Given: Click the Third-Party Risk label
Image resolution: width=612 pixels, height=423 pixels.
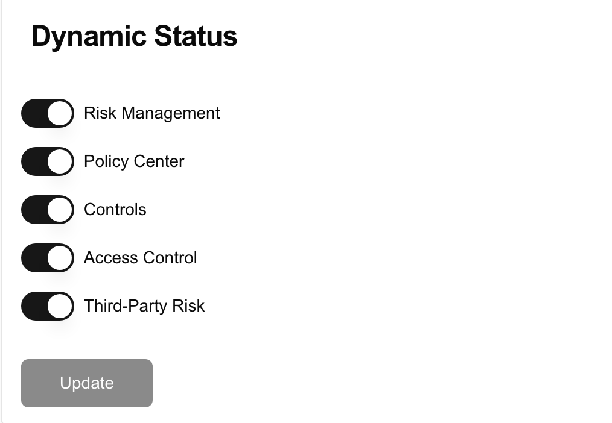Looking at the screenshot, I should tap(144, 306).
